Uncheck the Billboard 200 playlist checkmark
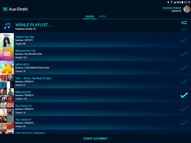 (184, 95)
